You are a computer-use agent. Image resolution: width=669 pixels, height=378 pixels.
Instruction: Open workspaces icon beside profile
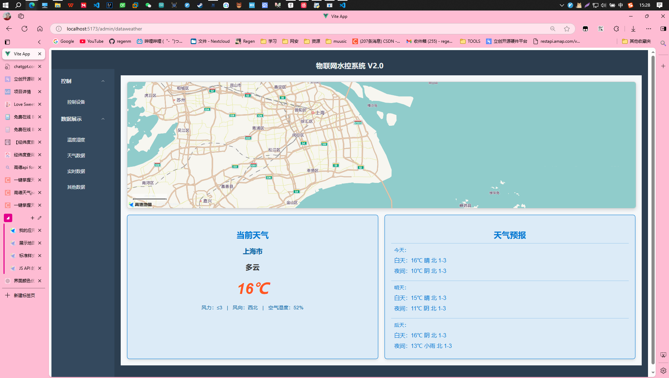pos(21,16)
